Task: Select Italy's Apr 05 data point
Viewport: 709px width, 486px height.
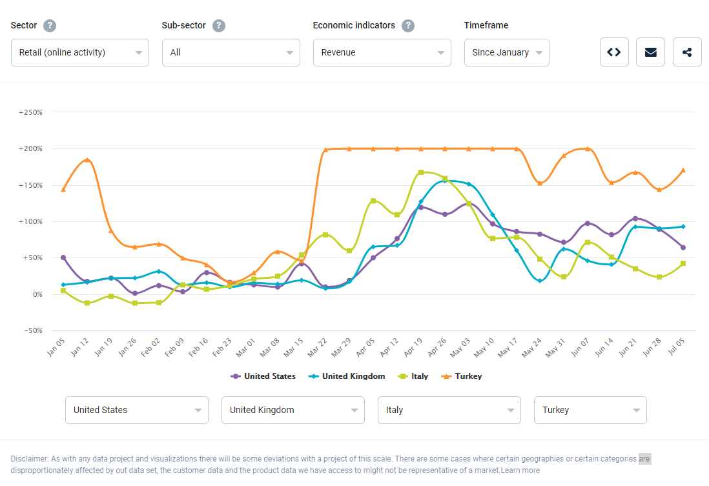Action: click(x=373, y=201)
